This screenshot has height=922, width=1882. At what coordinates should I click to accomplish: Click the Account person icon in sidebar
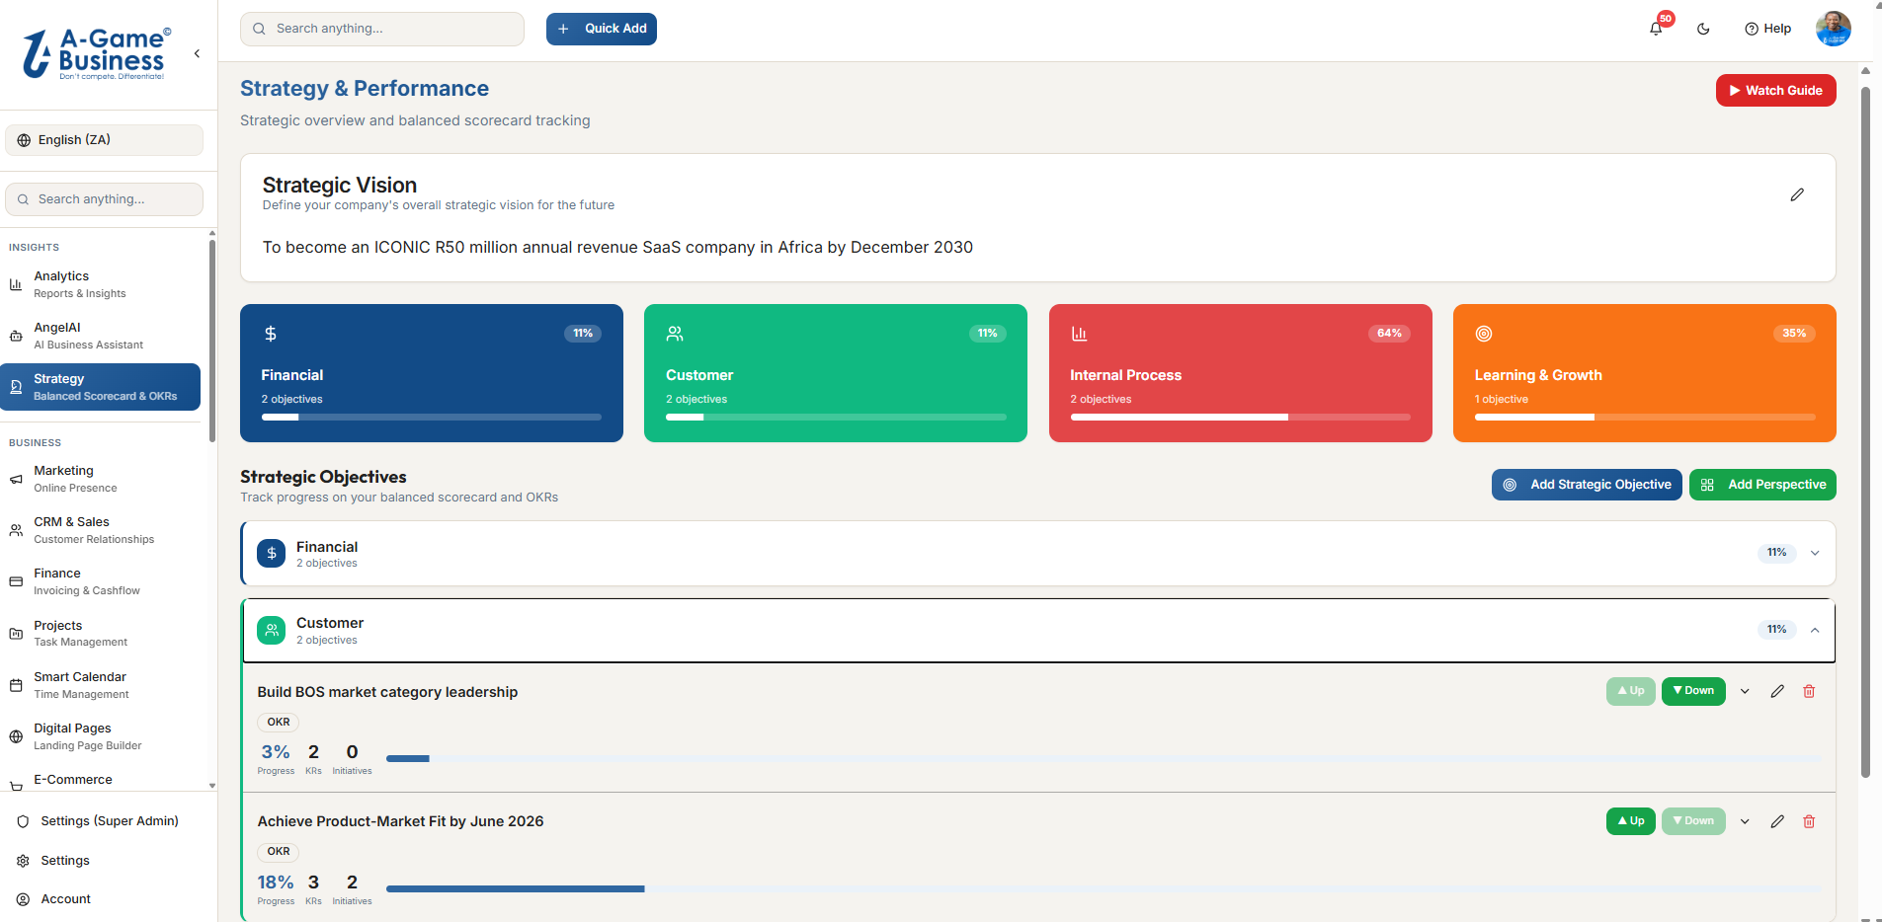[x=23, y=899]
